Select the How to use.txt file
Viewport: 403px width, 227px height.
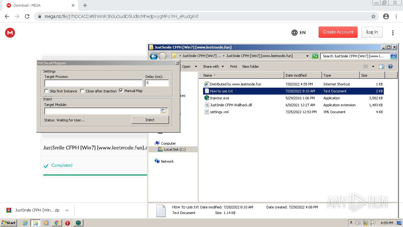(293, 91)
